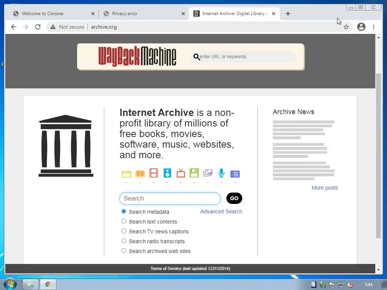This screenshot has width=387, height=290.
Task: Click the main Search input field
Action: (170, 199)
